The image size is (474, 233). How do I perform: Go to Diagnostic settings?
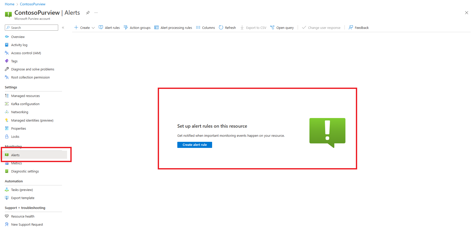point(25,171)
